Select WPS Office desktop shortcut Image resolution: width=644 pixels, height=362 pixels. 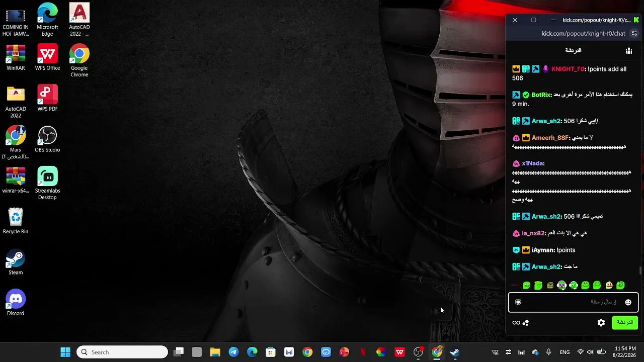click(47, 58)
